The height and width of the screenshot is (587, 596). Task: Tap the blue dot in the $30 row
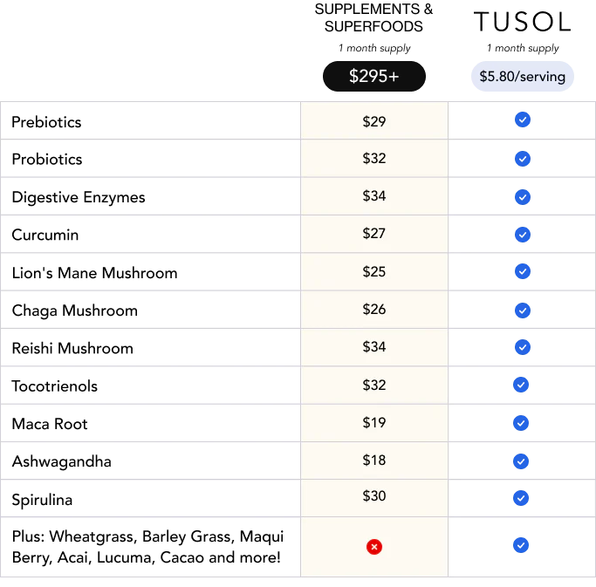[521, 498]
